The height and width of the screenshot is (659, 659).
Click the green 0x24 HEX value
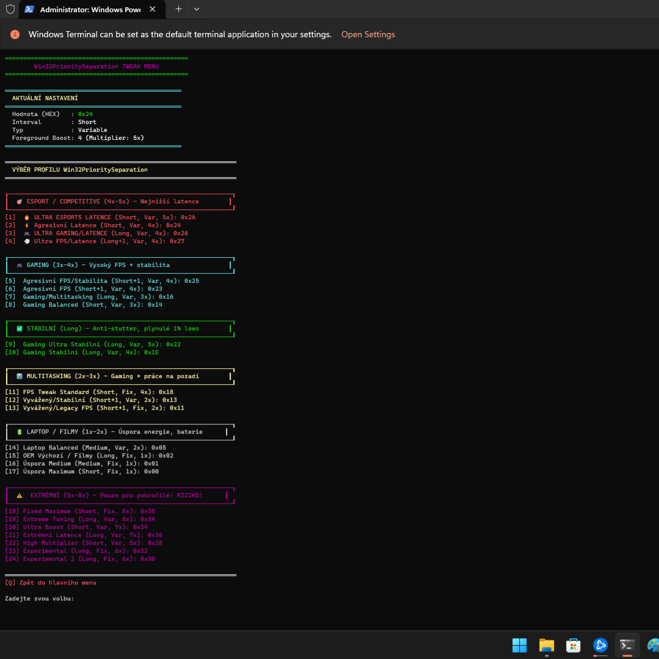pos(85,114)
